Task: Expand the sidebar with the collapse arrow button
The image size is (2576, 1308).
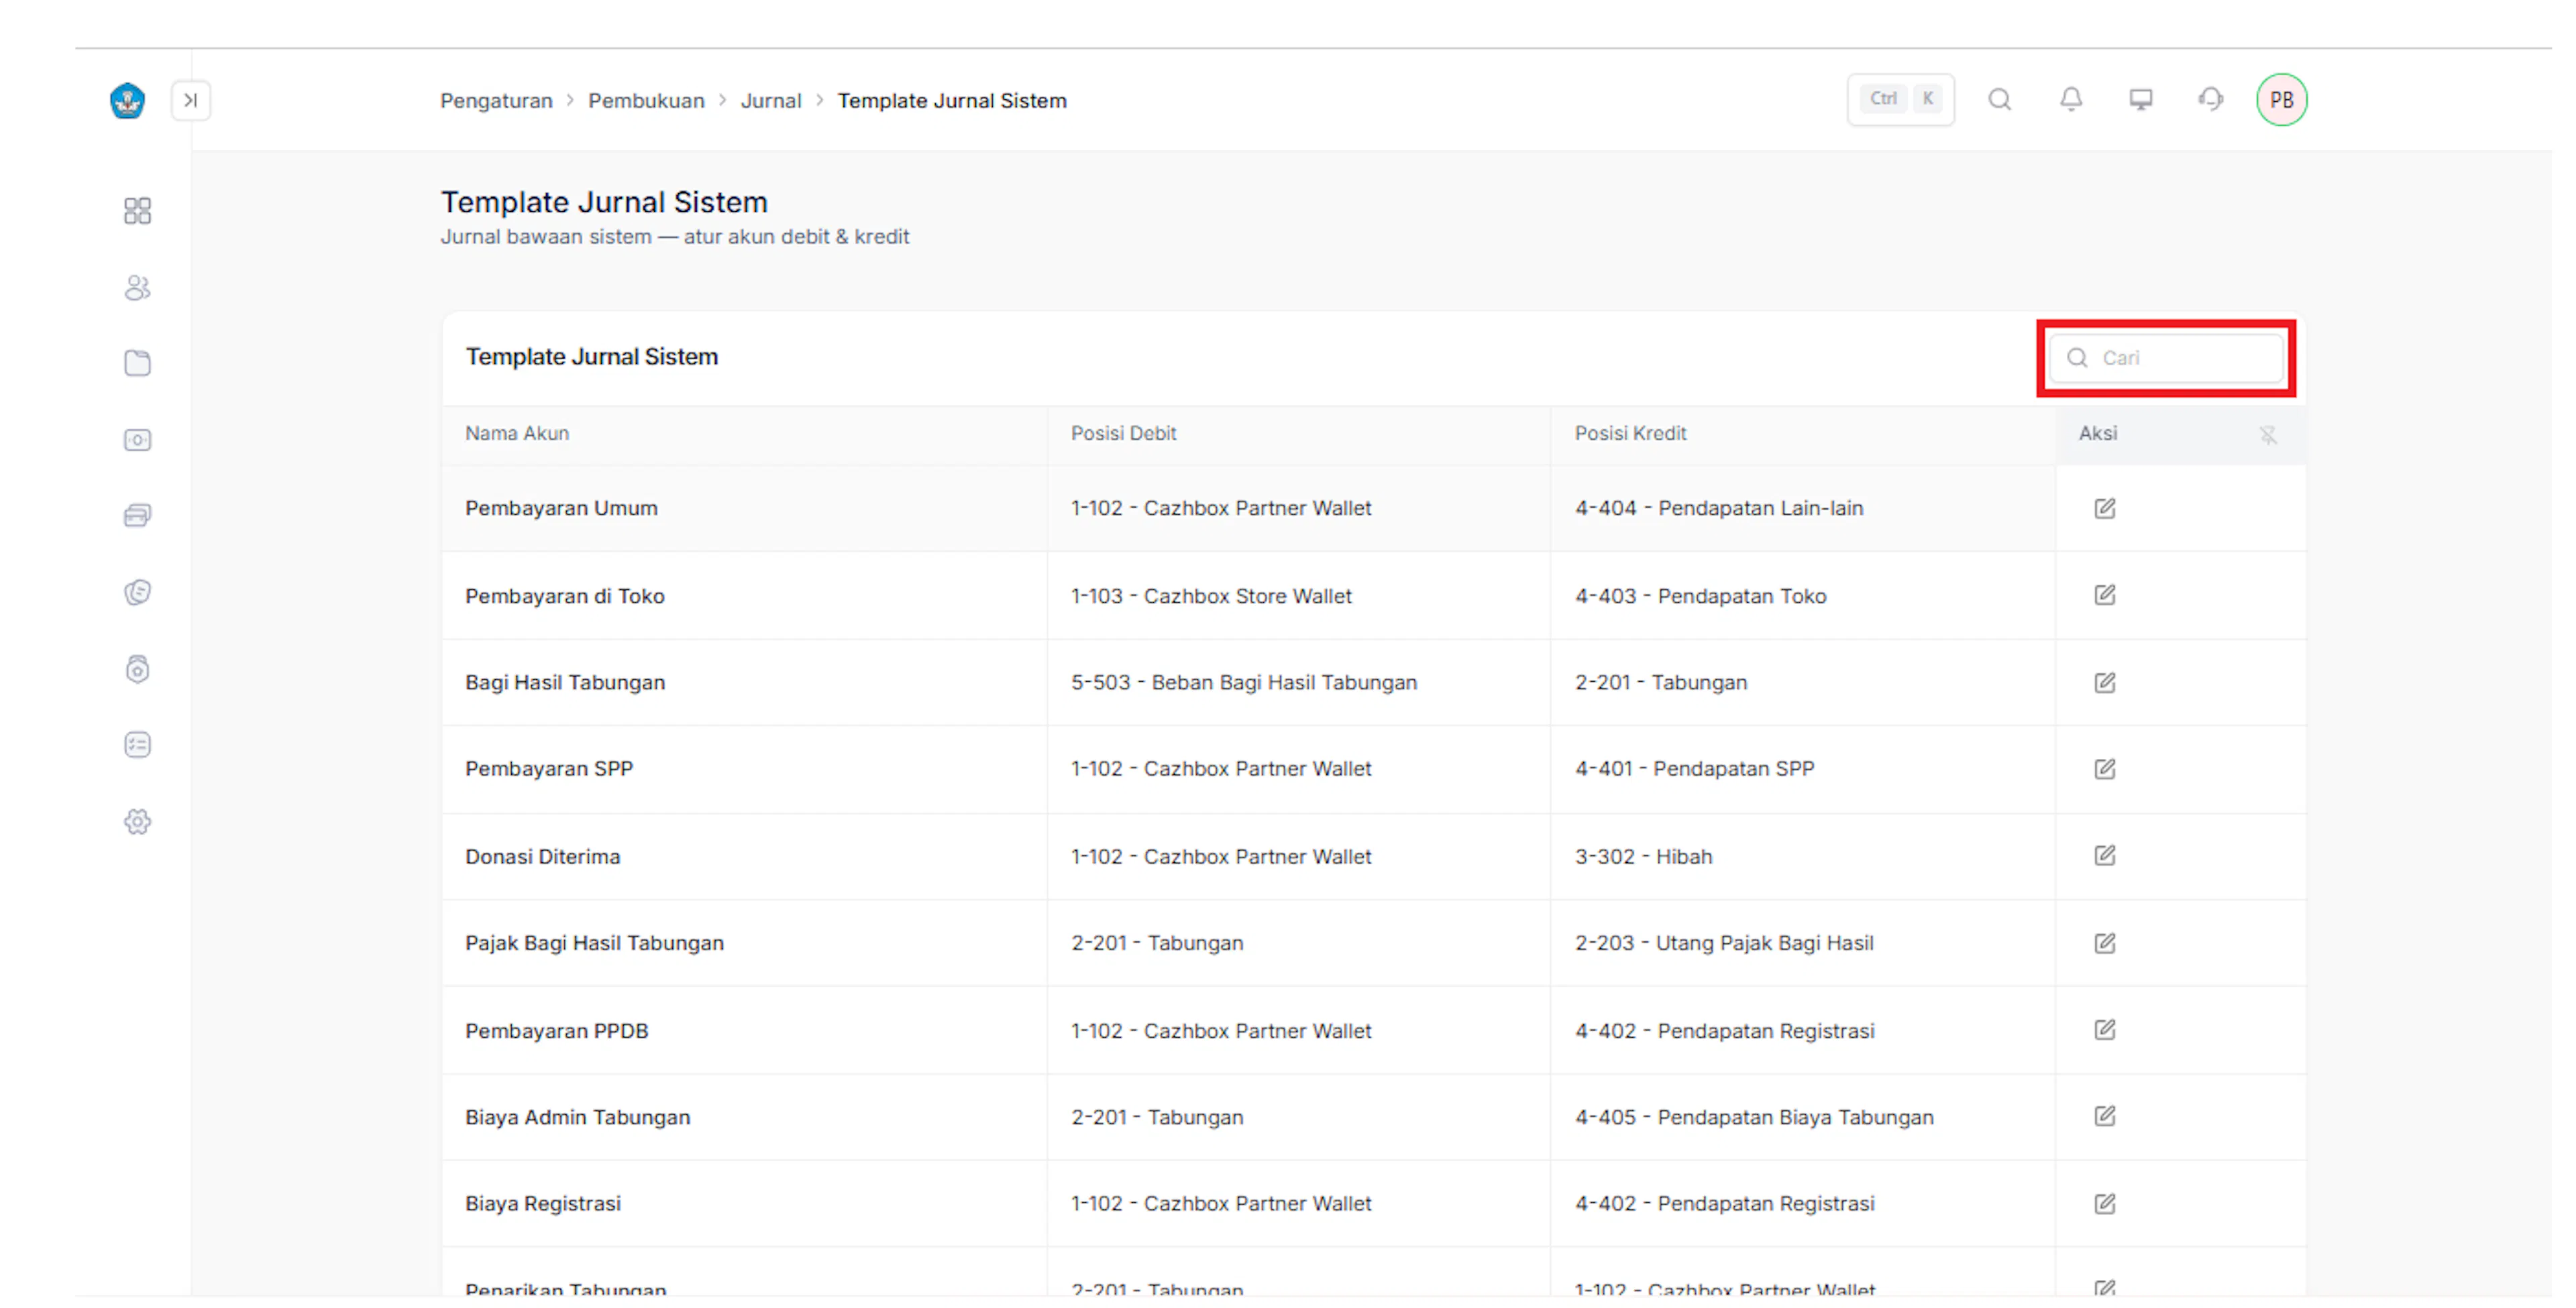Action: pos(191,100)
